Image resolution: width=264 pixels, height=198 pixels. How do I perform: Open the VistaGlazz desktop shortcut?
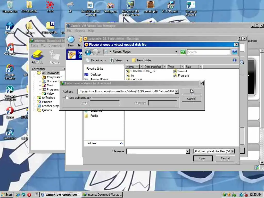tap(10, 134)
